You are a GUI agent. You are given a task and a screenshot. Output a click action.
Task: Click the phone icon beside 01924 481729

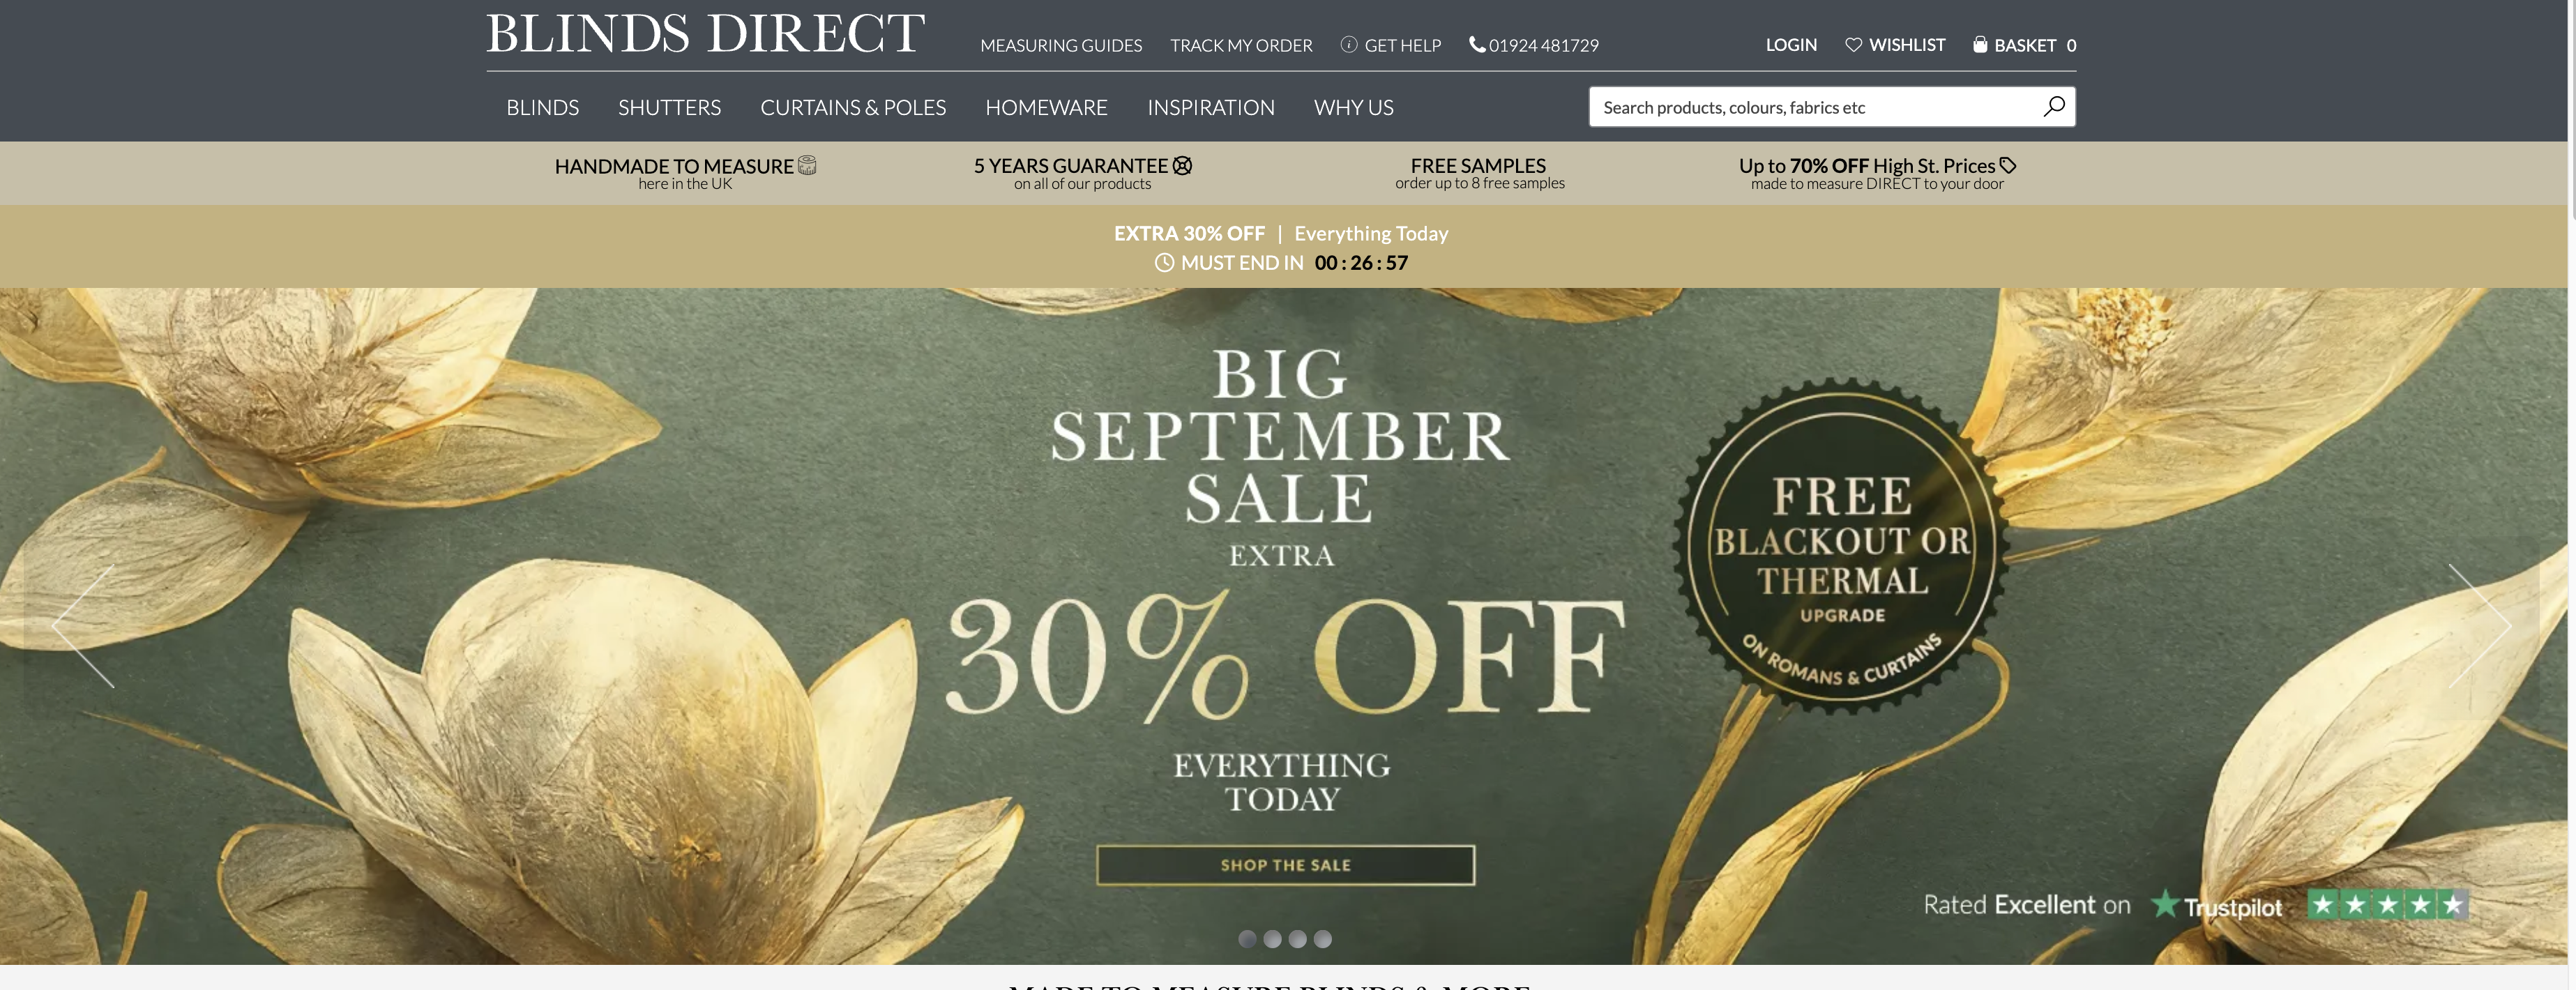point(1477,44)
